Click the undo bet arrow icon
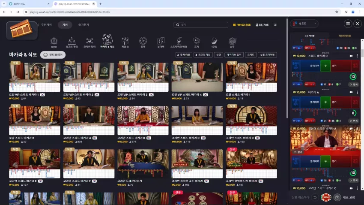Screen dimensions: 364x205 coord(315,197)
